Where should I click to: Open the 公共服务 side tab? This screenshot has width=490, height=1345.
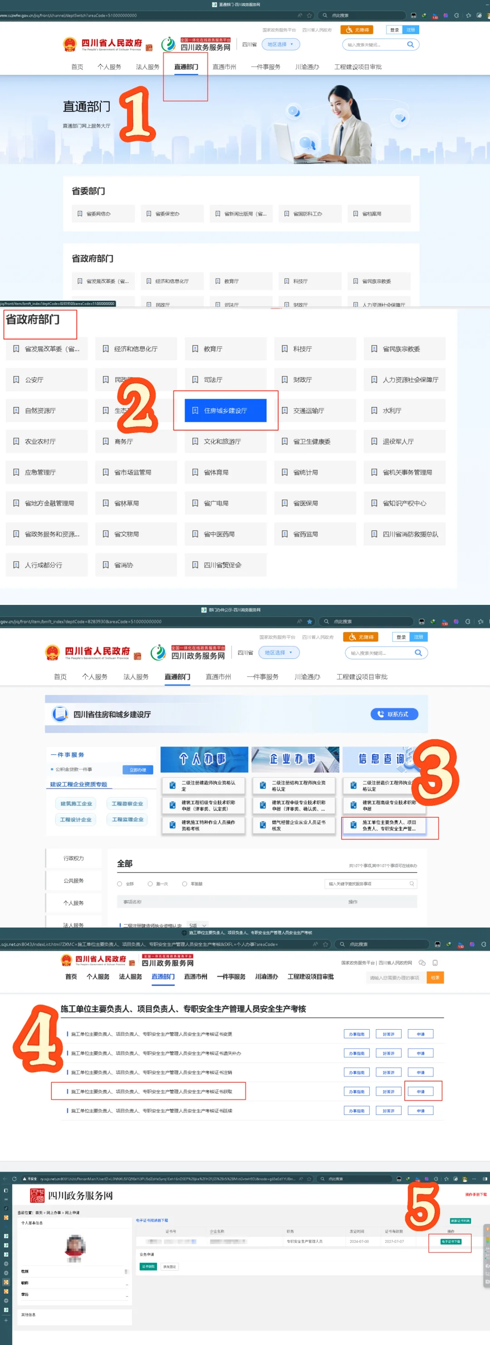coord(73,880)
